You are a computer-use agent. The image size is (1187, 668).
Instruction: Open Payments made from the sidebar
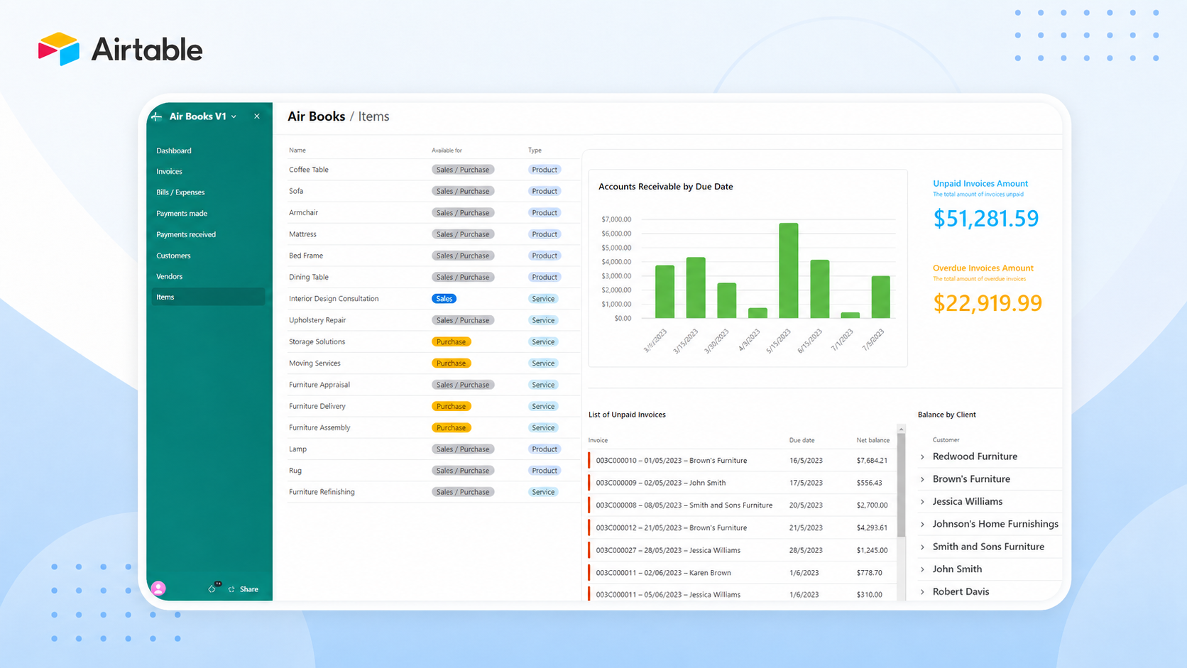(x=182, y=213)
